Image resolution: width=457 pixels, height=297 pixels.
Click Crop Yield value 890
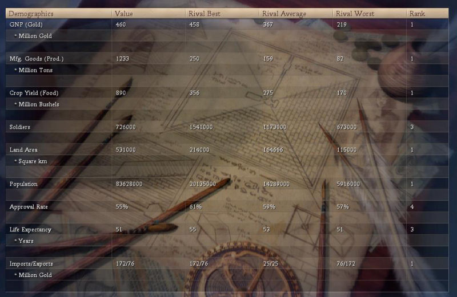121,93
